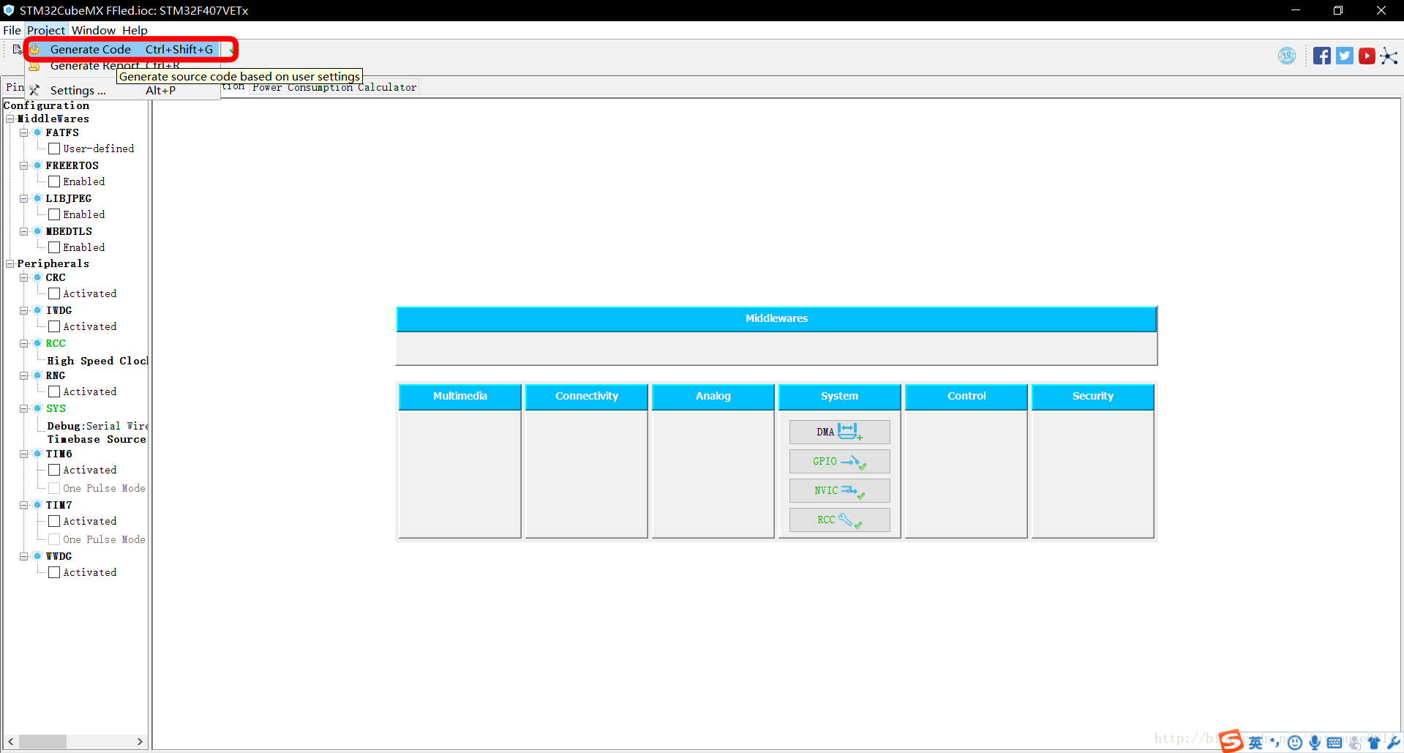Close the open Project menu

point(46,30)
